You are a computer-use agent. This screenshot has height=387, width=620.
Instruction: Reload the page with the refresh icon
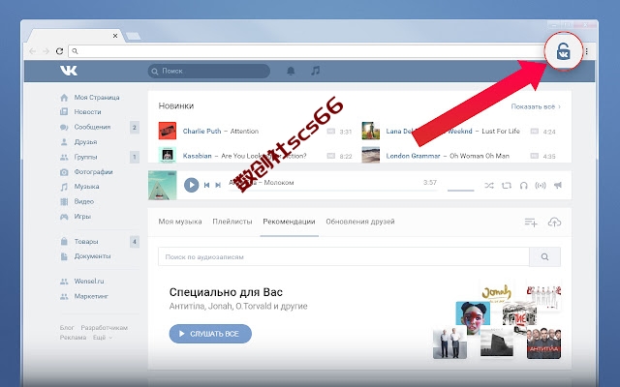coord(59,51)
